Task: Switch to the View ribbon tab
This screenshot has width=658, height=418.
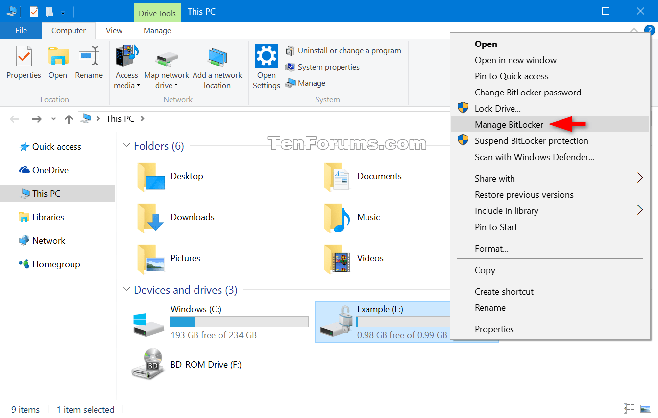Action: 114,30
